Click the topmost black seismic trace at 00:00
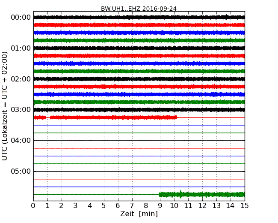 (x=139, y=17)
